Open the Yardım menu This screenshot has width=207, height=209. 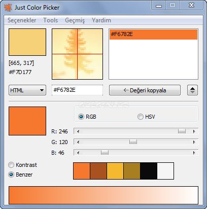[x=101, y=20]
